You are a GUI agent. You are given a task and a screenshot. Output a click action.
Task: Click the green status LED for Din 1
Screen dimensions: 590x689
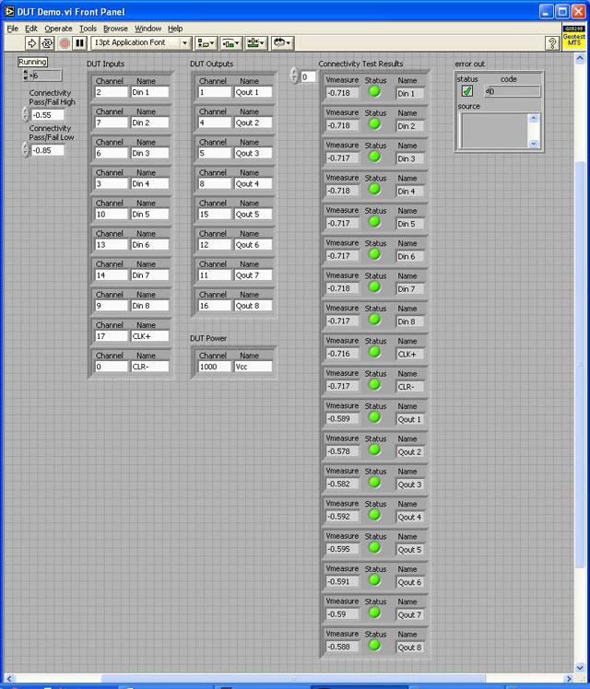pyautogui.click(x=374, y=91)
